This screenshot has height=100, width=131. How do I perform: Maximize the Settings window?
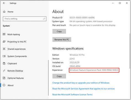tap(120, 3)
